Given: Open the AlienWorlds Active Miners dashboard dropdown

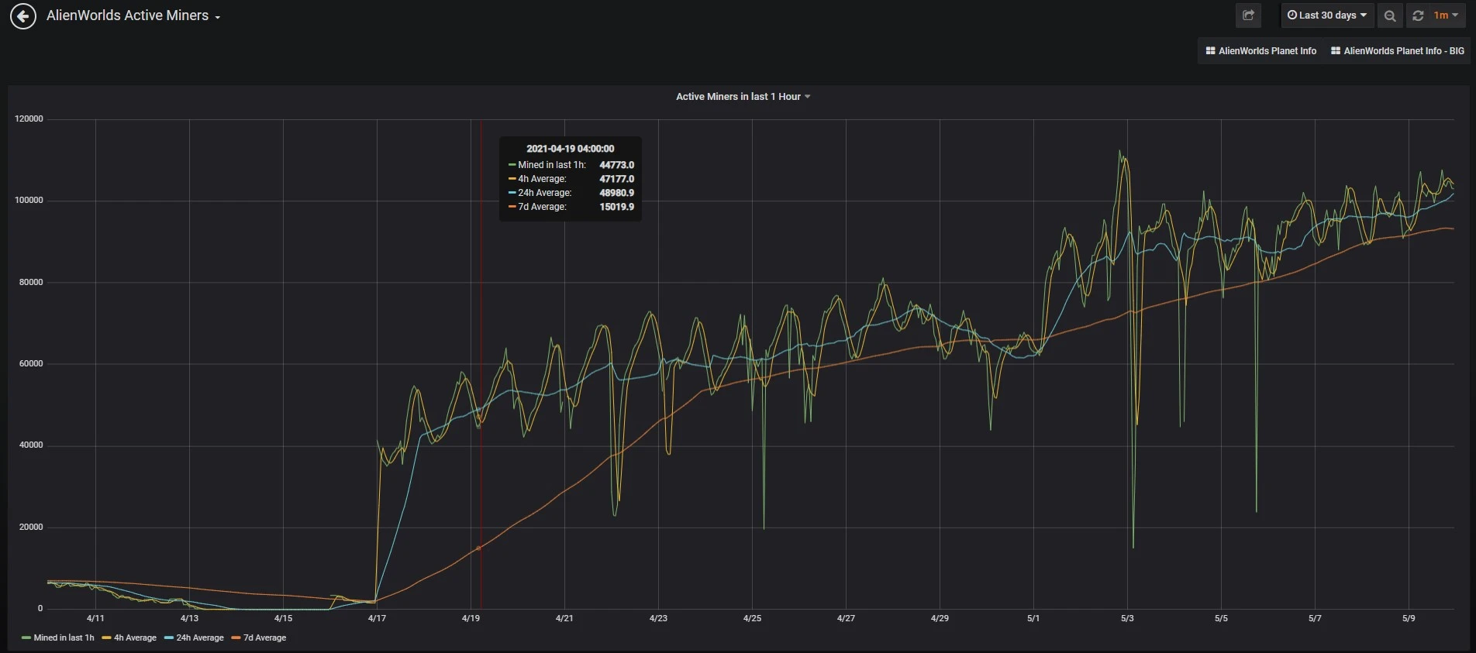Looking at the screenshot, I should point(133,15).
